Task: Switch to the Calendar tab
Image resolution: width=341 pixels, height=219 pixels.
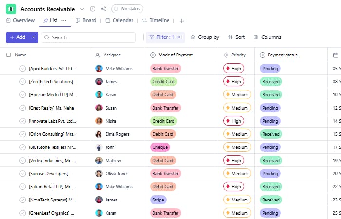Action: click(x=119, y=20)
